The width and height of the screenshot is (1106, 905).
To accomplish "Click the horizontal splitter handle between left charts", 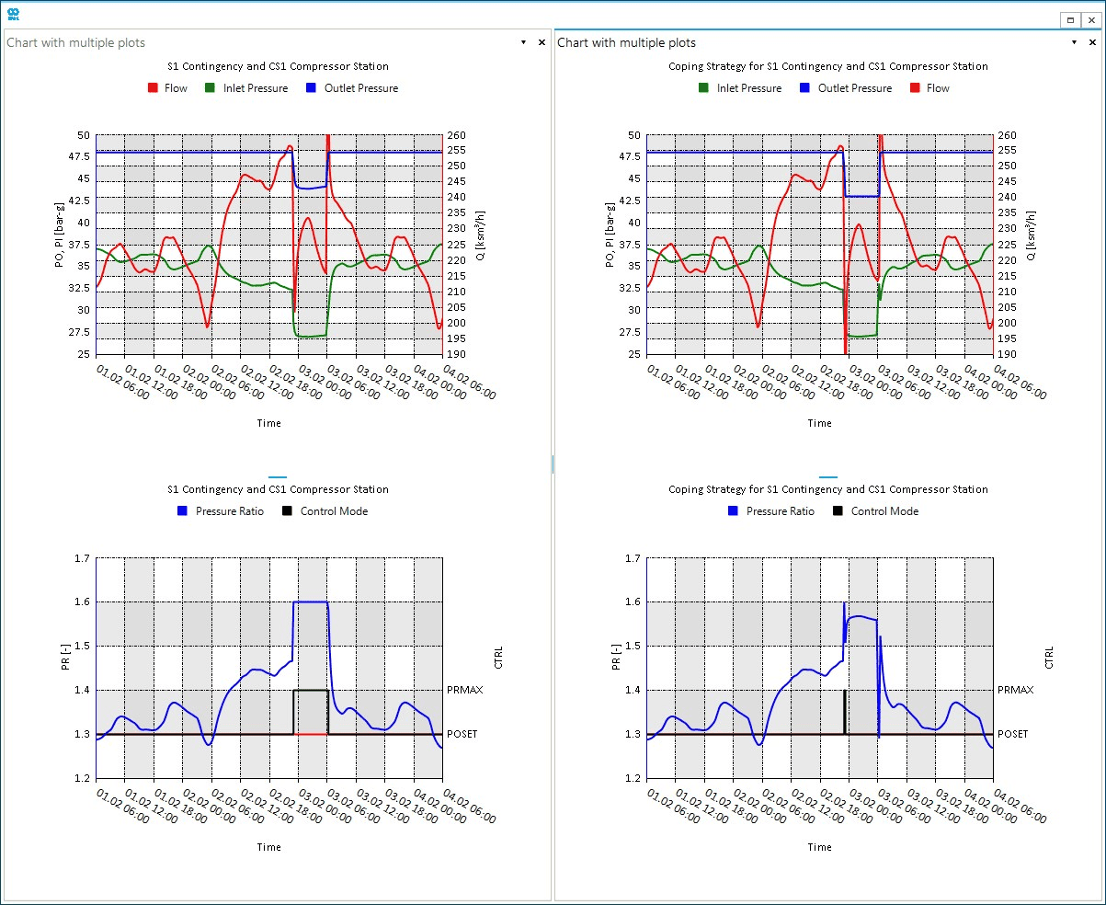I will click(x=278, y=476).
